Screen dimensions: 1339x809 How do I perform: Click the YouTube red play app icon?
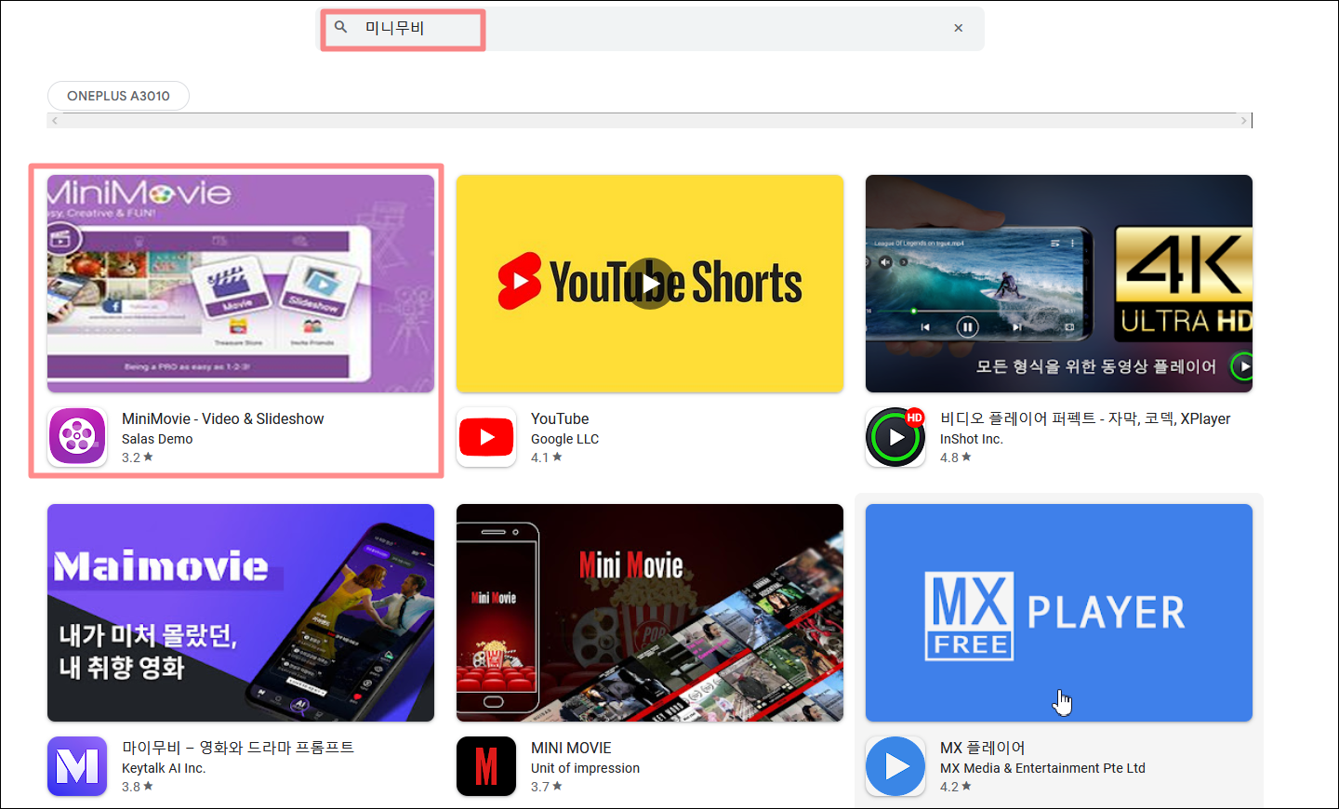486,436
